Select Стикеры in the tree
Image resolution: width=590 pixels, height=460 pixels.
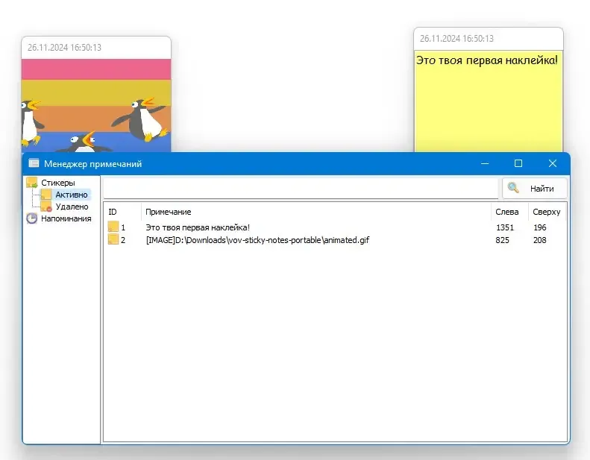58,183
